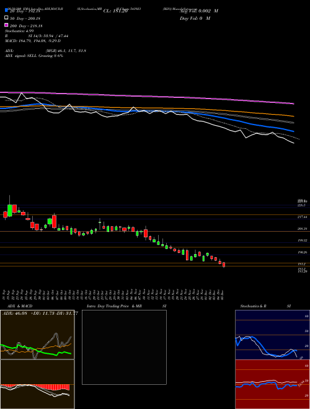Click the white 50 Day EMA color swatch
Viewport: 310px width, 409px height.
tap(6, 18)
